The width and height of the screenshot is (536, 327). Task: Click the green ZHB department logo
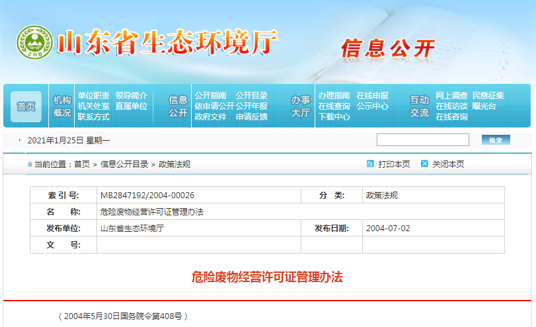[34, 42]
